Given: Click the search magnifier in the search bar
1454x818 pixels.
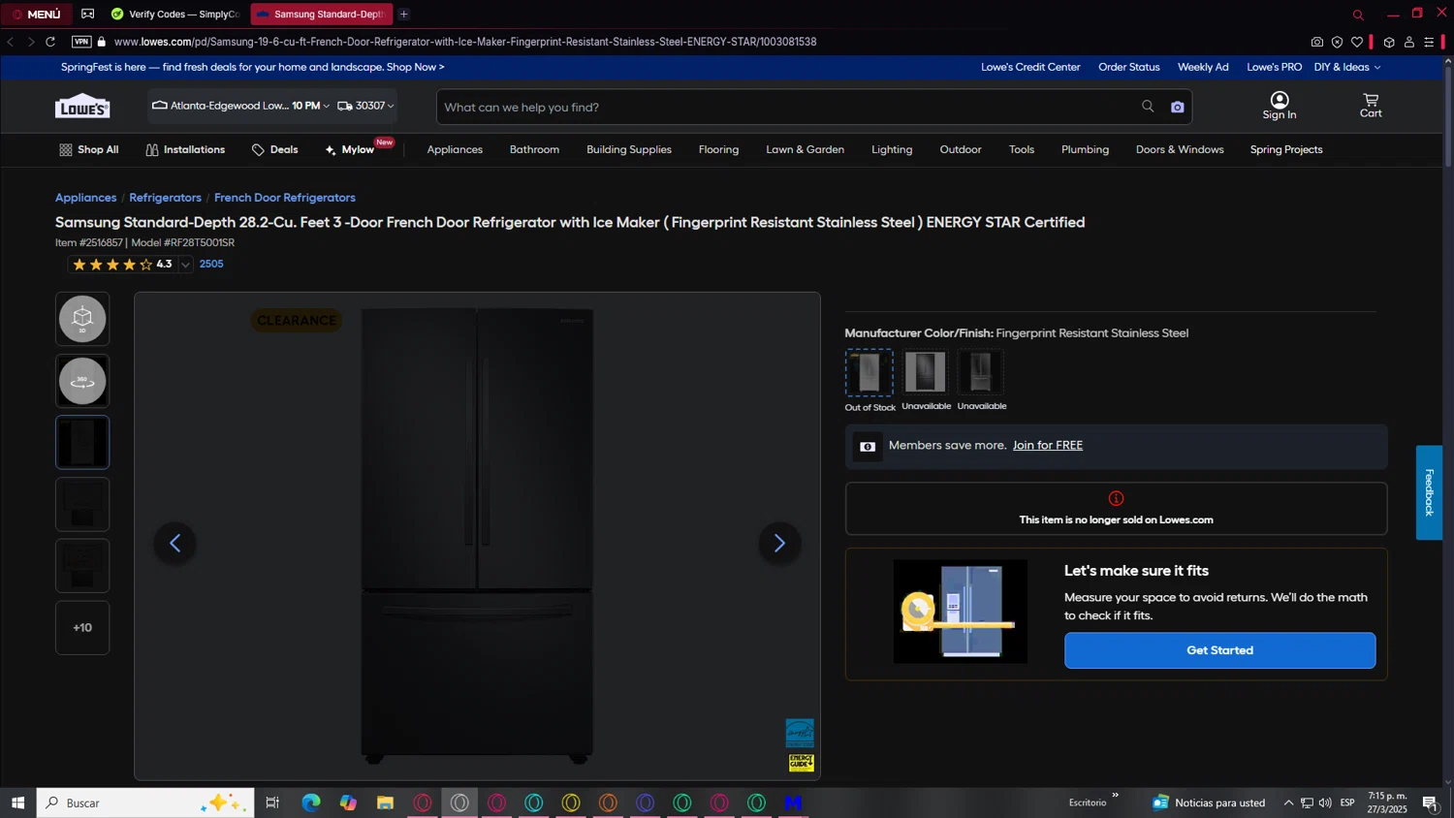Looking at the screenshot, I should click(x=1148, y=107).
